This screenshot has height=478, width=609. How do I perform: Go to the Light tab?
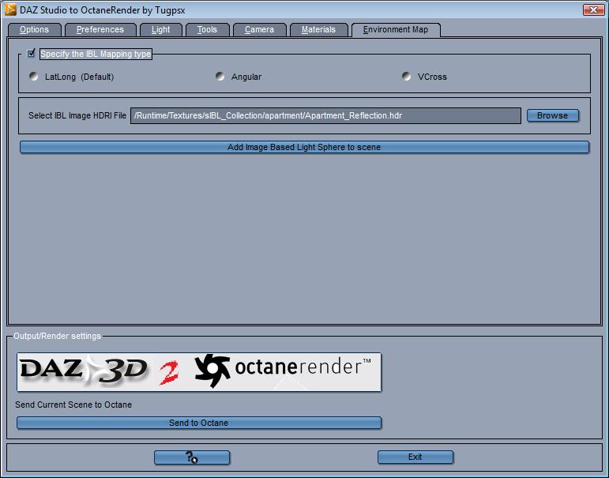pos(161,30)
